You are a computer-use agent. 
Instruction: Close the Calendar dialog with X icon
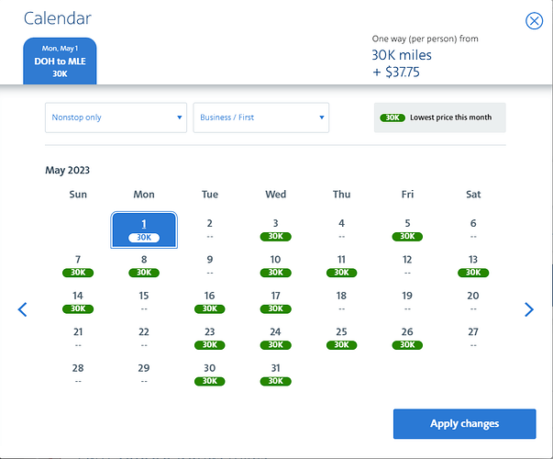coord(533,22)
